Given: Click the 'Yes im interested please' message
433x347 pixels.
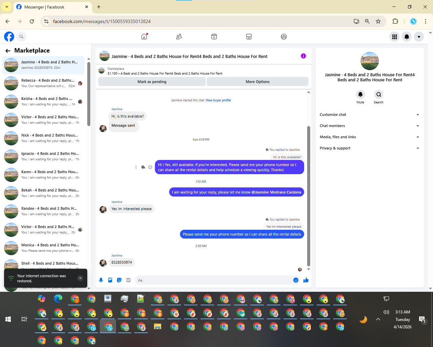Looking at the screenshot, I should 132,209.
